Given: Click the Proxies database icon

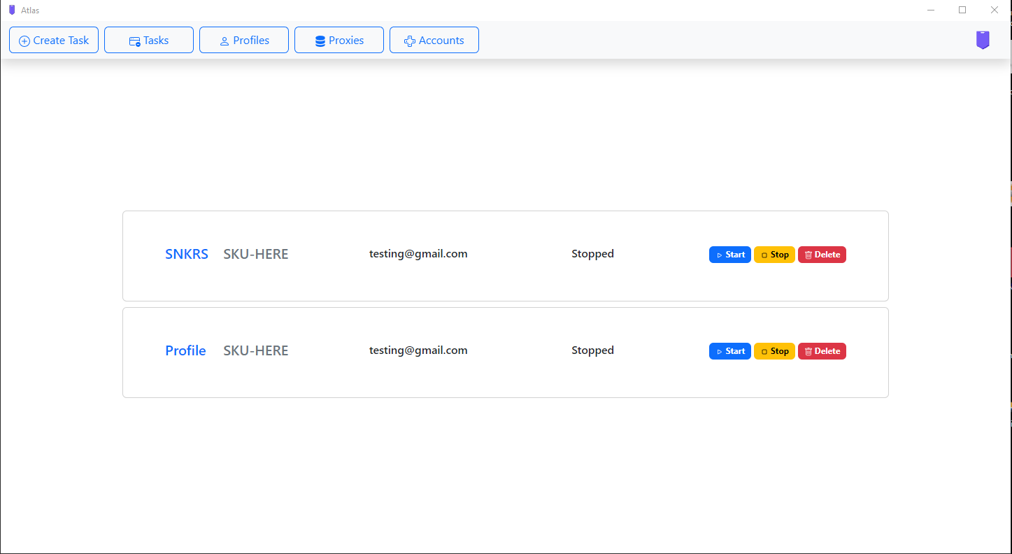Looking at the screenshot, I should 320,40.
